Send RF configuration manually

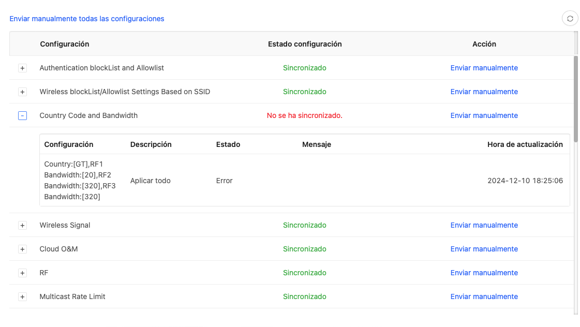484,273
